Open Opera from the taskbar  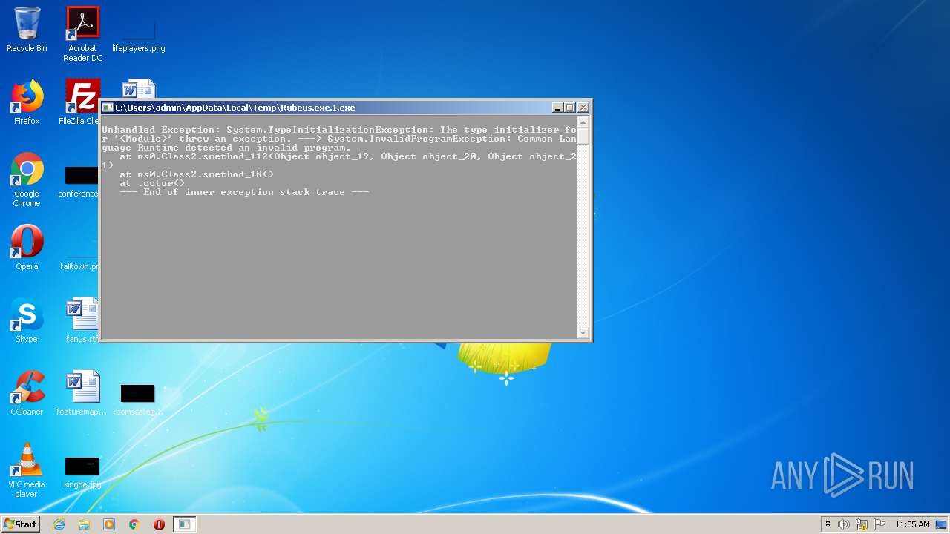[159, 524]
